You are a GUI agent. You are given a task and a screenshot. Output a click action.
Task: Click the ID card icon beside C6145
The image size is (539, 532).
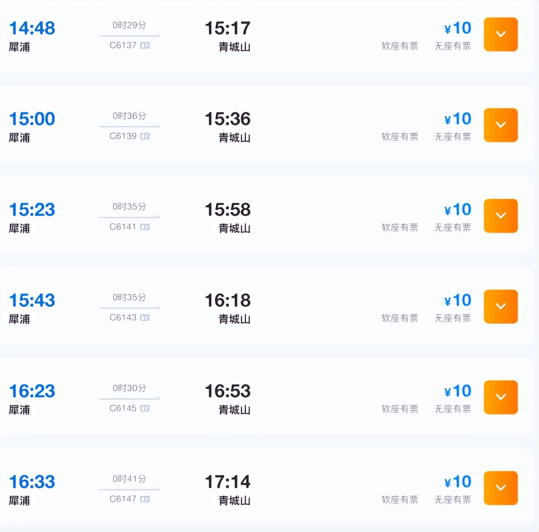(x=145, y=408)
